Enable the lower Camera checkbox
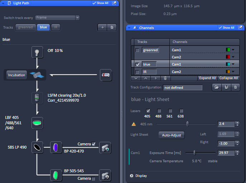 93,178
